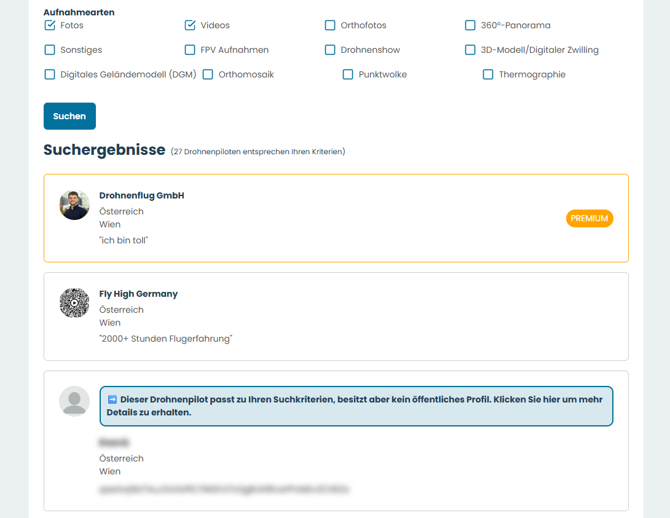The width and height of the screenshot is (670, 518).
Task: Tick 3D-Modell/Digitaler Zwilling checkbox
Action: (x=470, y=50)
